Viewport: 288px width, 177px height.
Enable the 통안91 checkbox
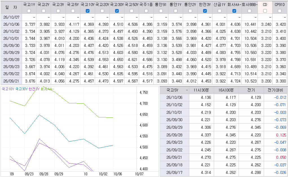(x=161, y=11)
